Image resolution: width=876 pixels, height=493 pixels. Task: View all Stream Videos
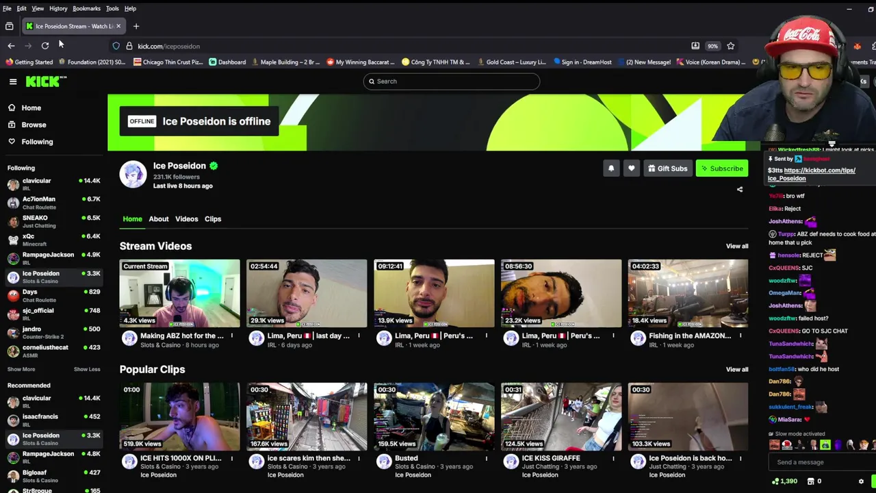tap(737, 246)
